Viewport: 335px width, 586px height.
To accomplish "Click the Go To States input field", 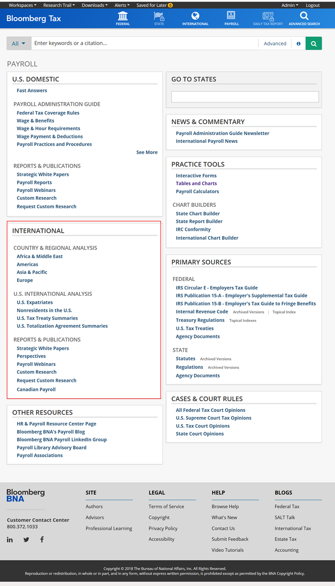I will click(x=245, y=97).
